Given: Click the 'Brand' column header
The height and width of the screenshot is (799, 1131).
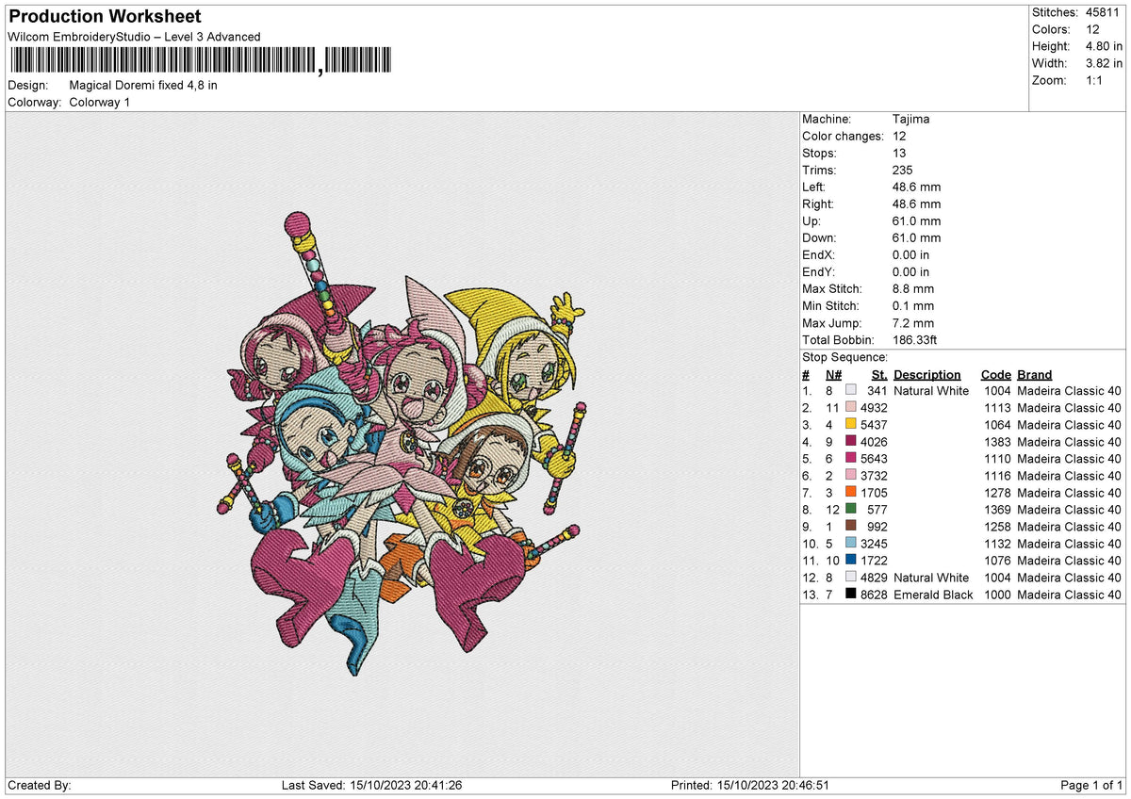Looking at the screenshot, I should tap(1034, 374).
